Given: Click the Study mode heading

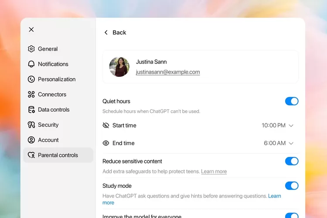Looking at the screenshot, I should (x=117, y=186).
